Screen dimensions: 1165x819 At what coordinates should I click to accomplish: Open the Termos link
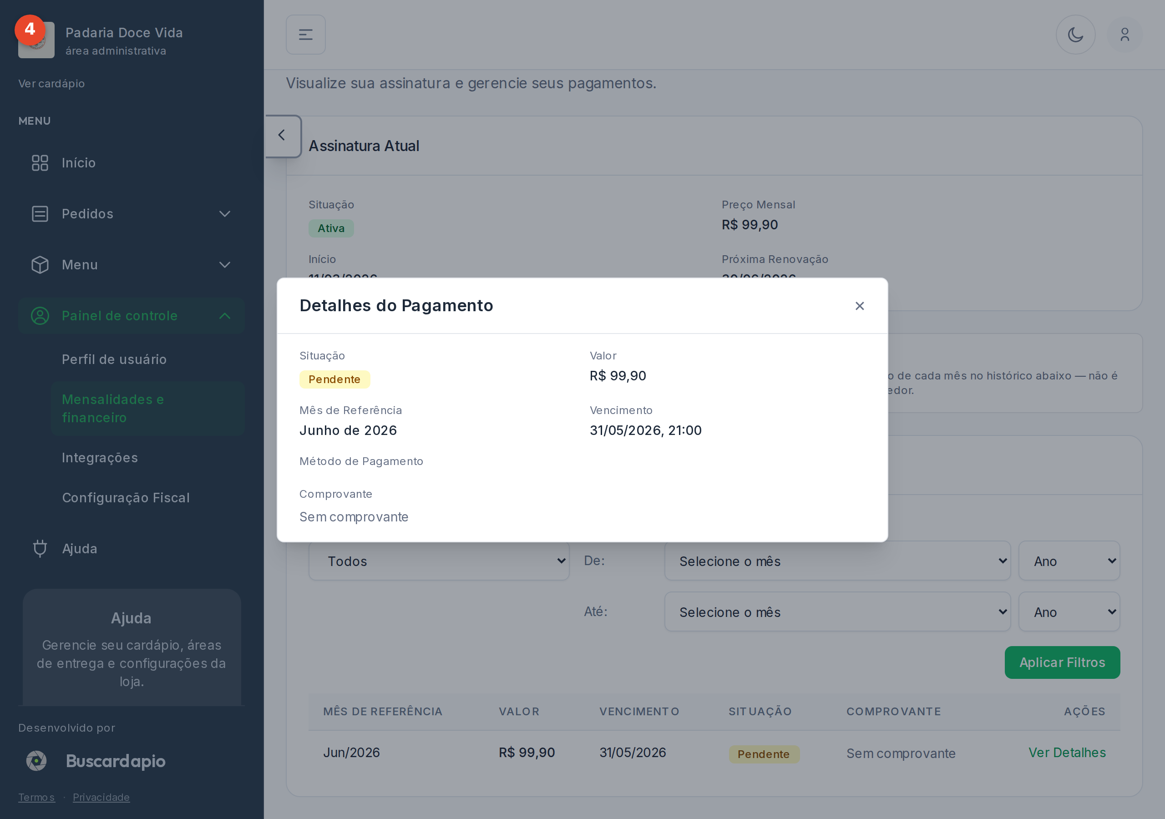36,797
